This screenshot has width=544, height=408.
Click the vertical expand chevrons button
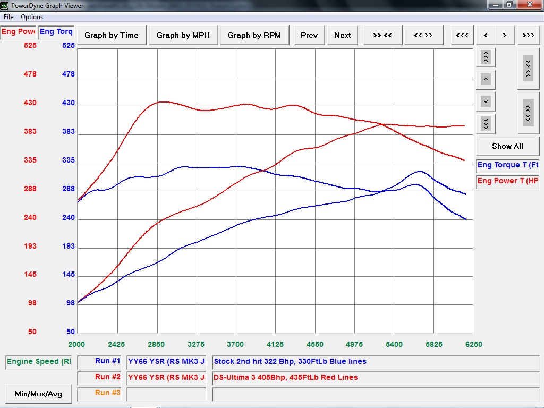529,113
